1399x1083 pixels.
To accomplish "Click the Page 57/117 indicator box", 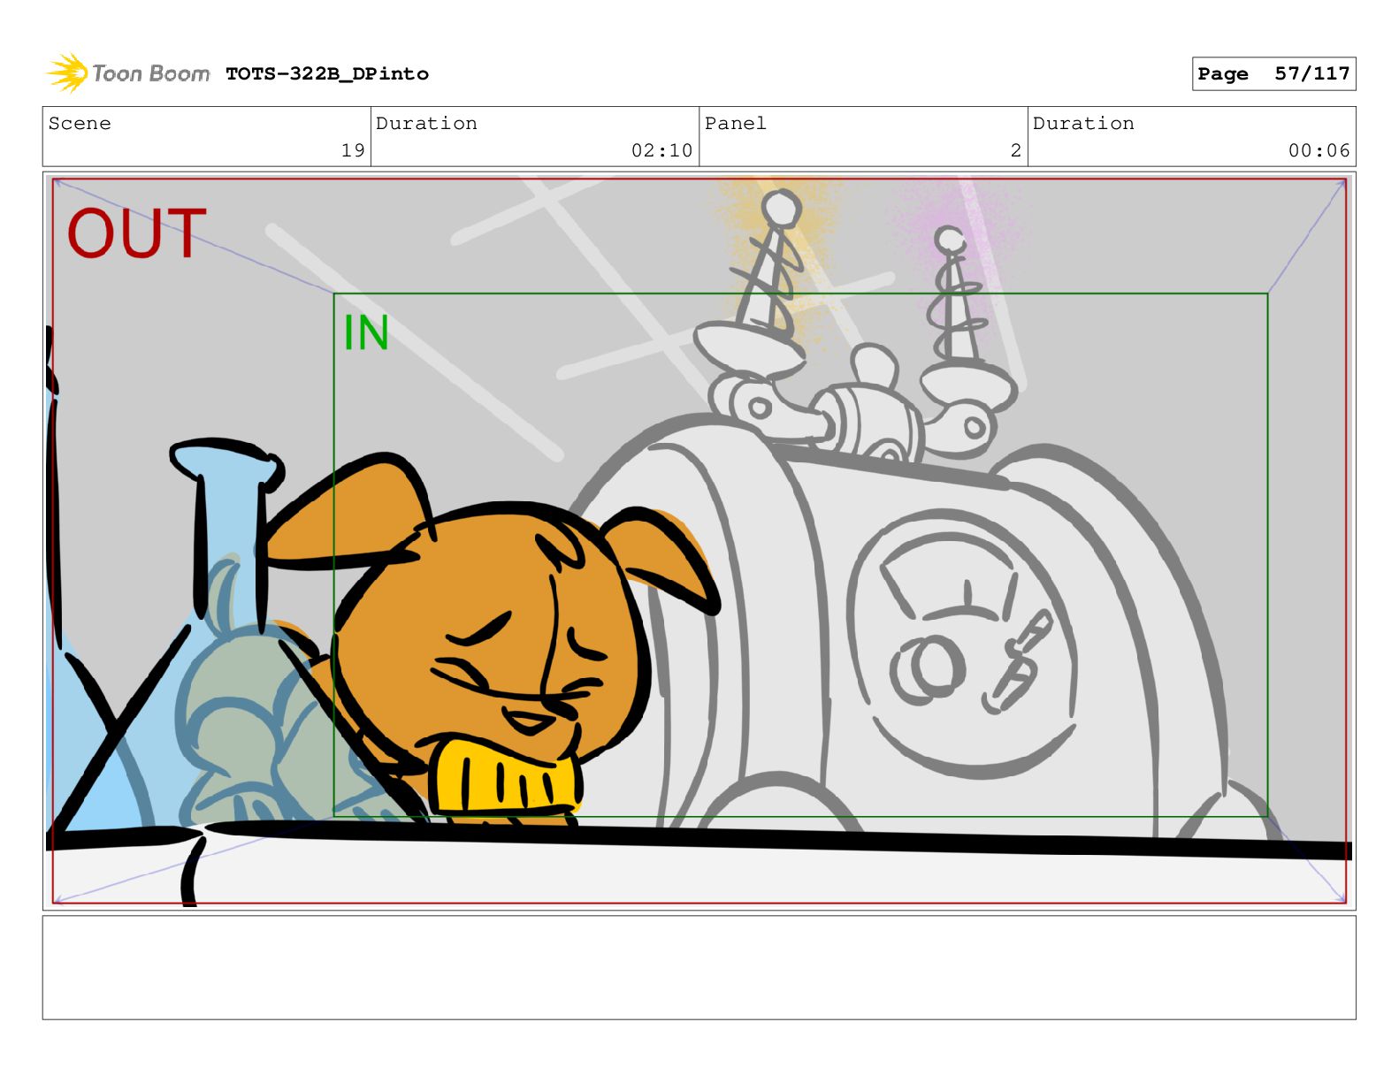I will pyautogui.click(x=1273, y=74).
